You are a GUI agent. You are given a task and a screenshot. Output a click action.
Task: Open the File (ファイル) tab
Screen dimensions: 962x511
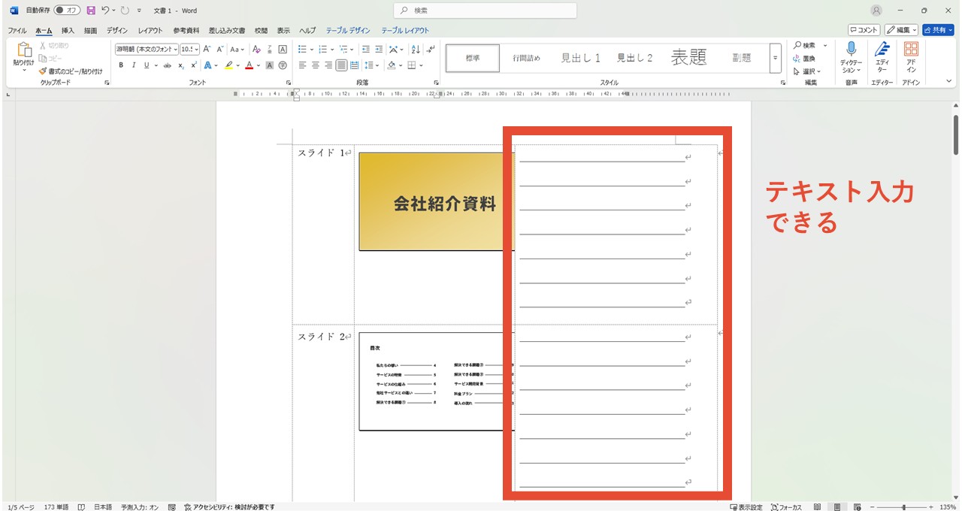click(x=17, y=31)
